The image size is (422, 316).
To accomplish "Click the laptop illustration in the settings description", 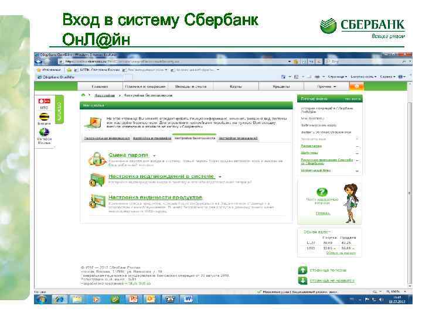I will pyautogui.click(x=93, y=123).
